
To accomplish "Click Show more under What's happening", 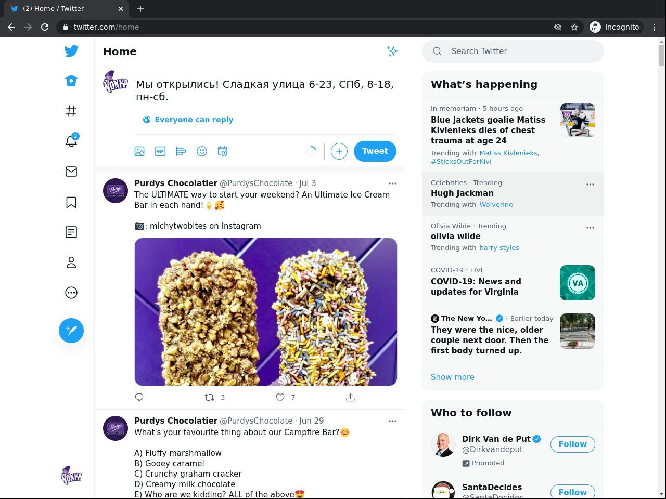I will [x=453, y=377].
